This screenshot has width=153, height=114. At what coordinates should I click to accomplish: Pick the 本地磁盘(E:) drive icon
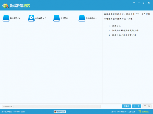pyautogui.click(x=82, y=18)
